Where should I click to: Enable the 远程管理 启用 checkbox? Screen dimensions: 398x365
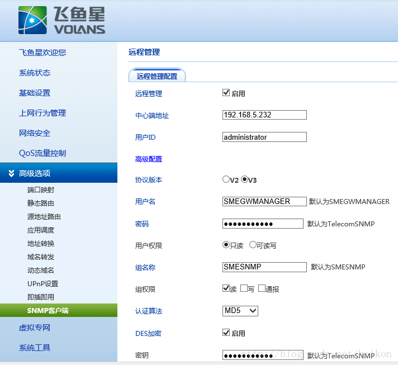pyautogui.click(x=226, y=93)
